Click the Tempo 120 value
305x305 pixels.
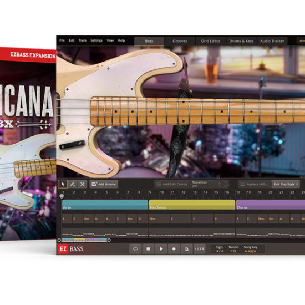(233, 251)
